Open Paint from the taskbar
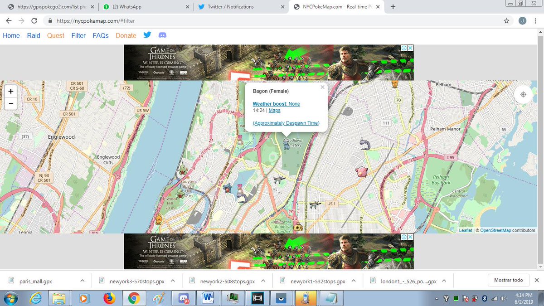 click(x=158, y=298)
